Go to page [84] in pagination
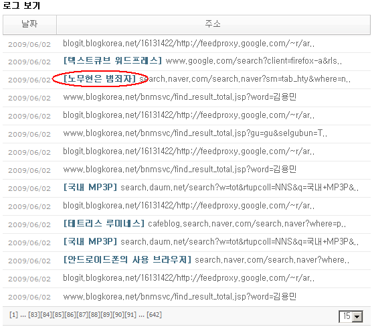The width and height of the screenshot is (372, 327). (x=46, y=315)
